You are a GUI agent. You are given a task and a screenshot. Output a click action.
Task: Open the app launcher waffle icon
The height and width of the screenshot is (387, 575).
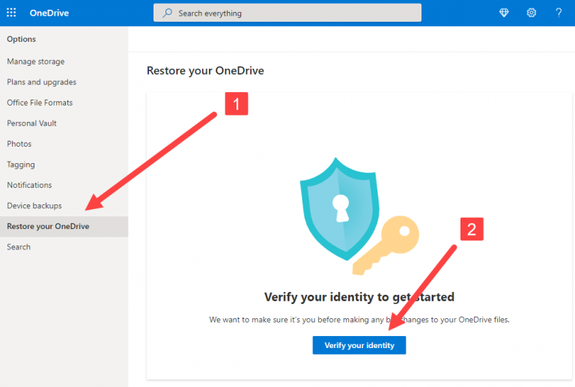[x=11, y=13]
